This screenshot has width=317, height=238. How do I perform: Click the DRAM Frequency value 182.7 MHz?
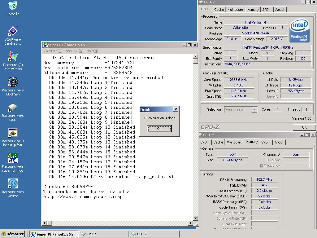pyautogui.click(x=264, y=179)
